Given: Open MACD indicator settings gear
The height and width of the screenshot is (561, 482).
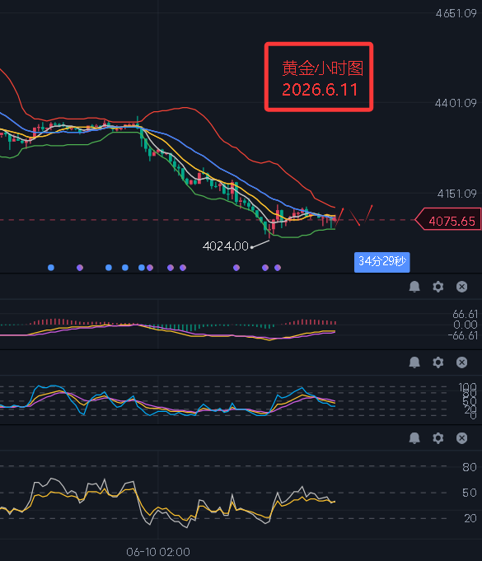Looking at the screenshot, I should point(438,287).
